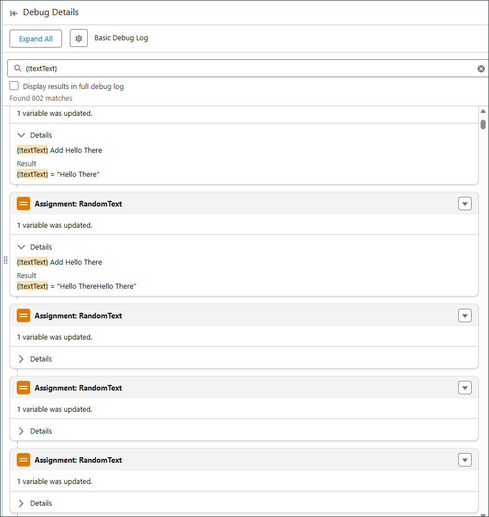The image size is (489, 517).
Task: Open debug log settings gear icon
Action: [x=79, y=38]
